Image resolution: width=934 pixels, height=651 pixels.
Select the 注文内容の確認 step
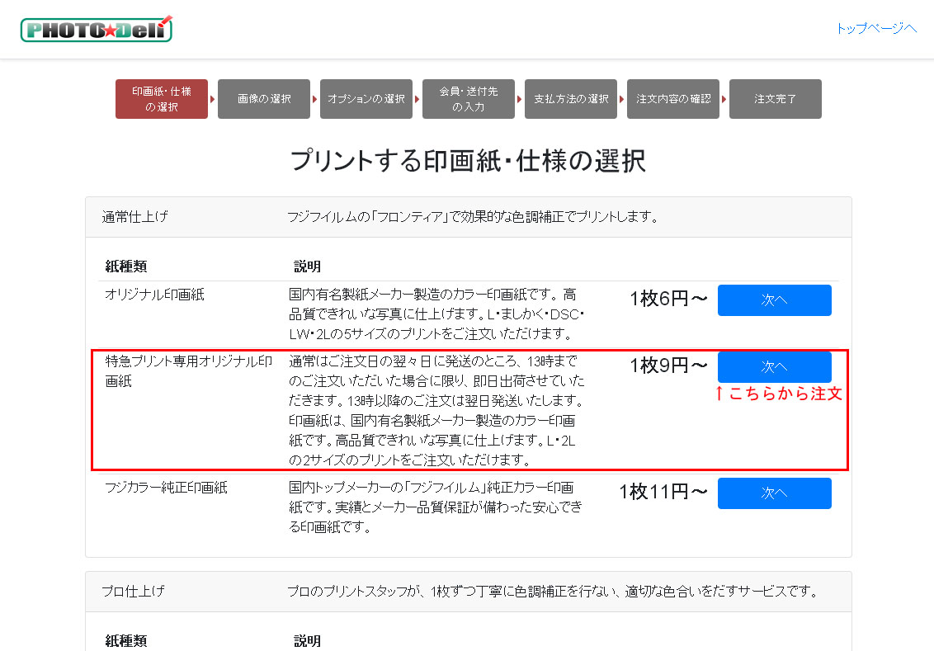673,99
